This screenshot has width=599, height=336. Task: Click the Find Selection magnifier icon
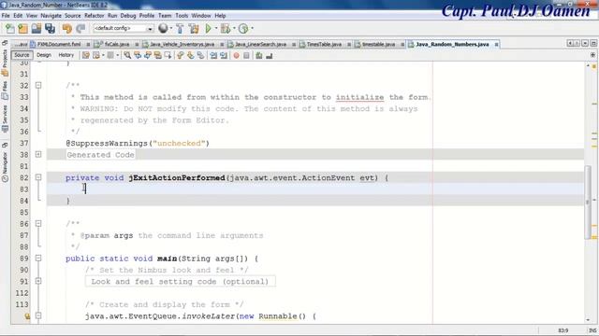pos(127,56)
